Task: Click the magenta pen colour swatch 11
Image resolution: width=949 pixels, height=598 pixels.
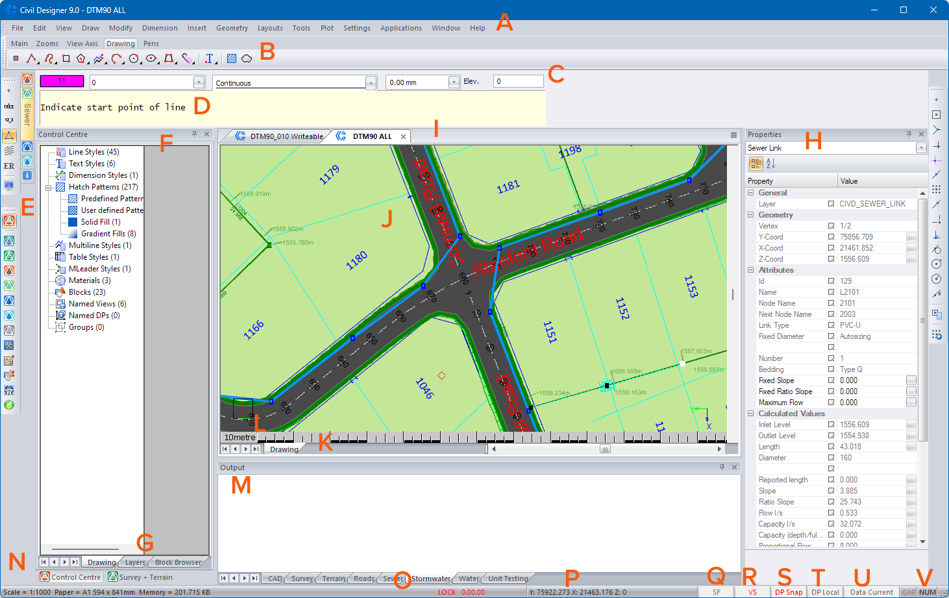Action: [62, 81]
